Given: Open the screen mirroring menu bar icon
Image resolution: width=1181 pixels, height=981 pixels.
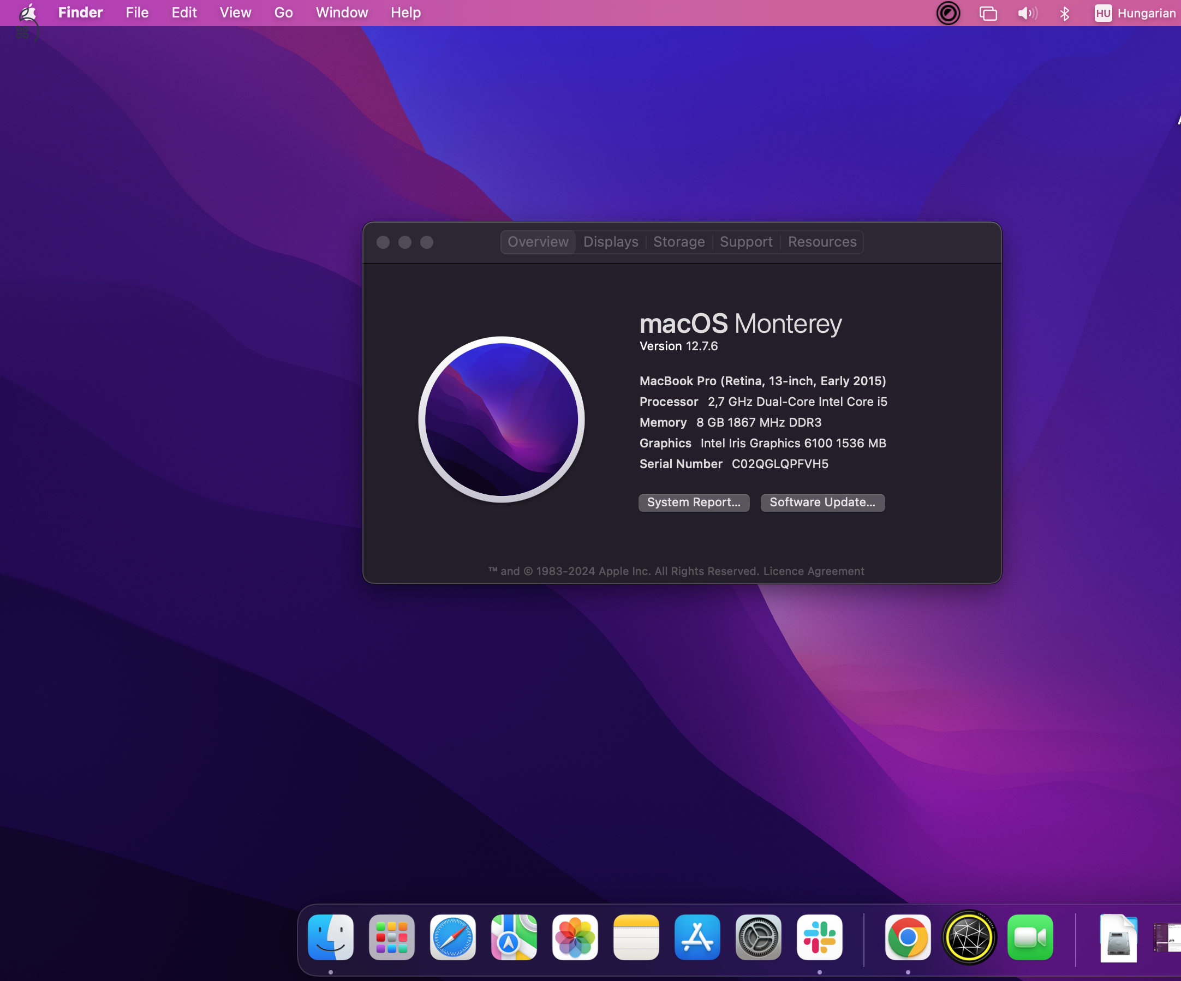Looking at the screenshot, I should tap(988, 13).
